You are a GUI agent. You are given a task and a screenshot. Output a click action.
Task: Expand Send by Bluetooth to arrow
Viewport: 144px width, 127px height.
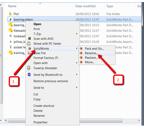click(77, 74)
